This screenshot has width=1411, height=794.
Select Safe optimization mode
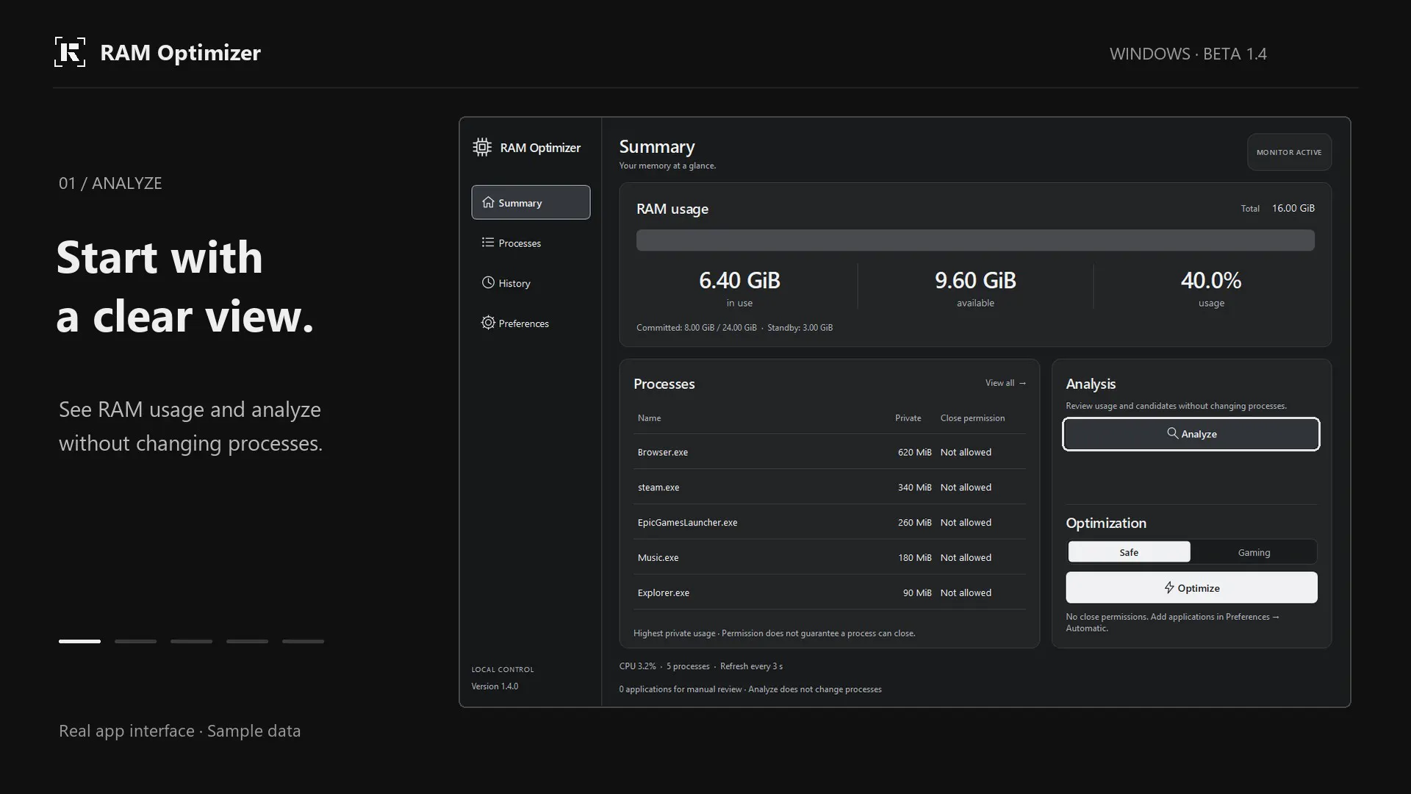coord(1129,552)
